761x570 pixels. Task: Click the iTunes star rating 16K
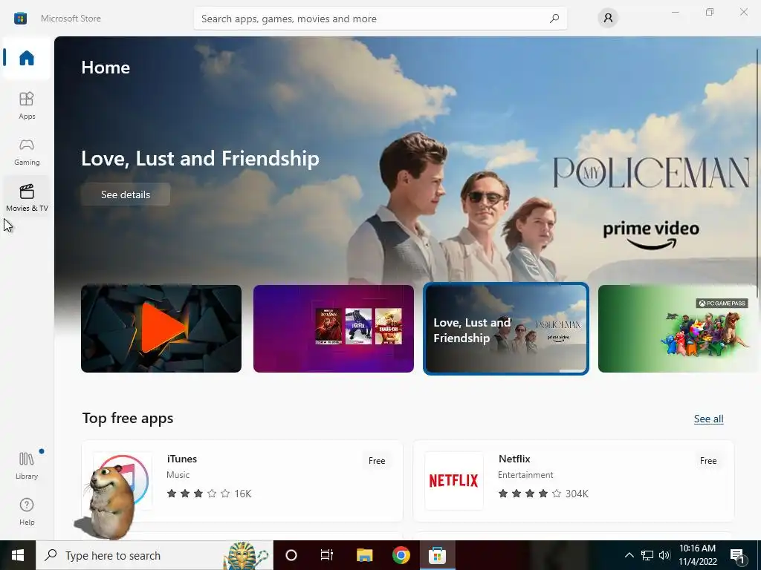209,494
